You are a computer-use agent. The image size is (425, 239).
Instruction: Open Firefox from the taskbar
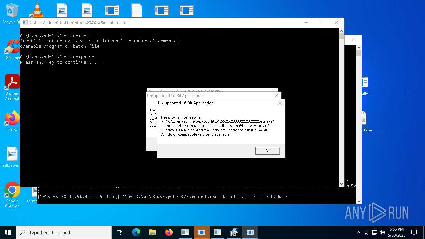169,232
